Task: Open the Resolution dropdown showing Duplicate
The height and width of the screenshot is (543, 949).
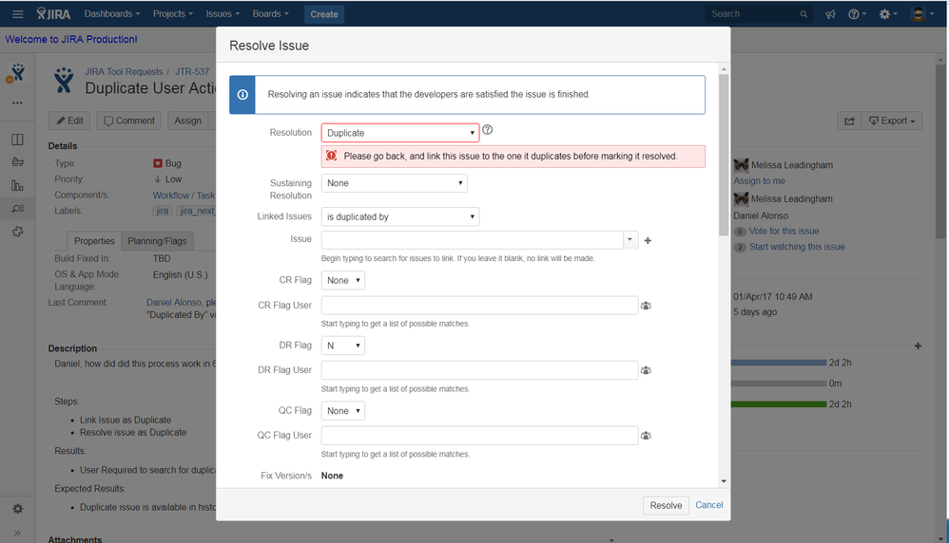Action: pos(400,133)
